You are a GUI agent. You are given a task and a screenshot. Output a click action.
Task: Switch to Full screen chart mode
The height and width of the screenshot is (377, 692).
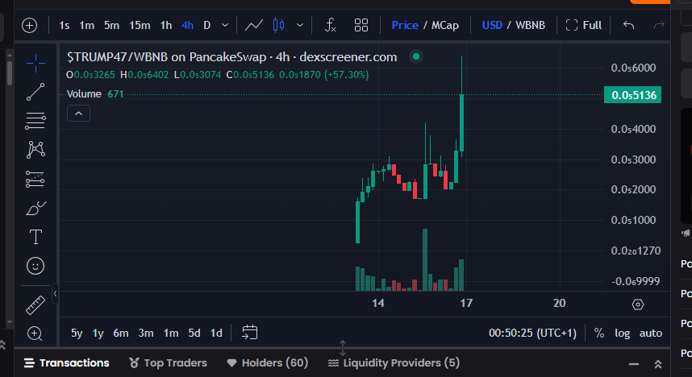click(x=583, y=25)
